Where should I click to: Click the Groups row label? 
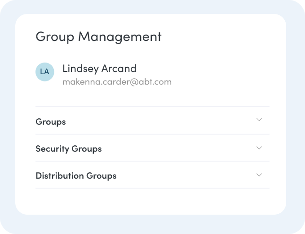tap(51, 122)
